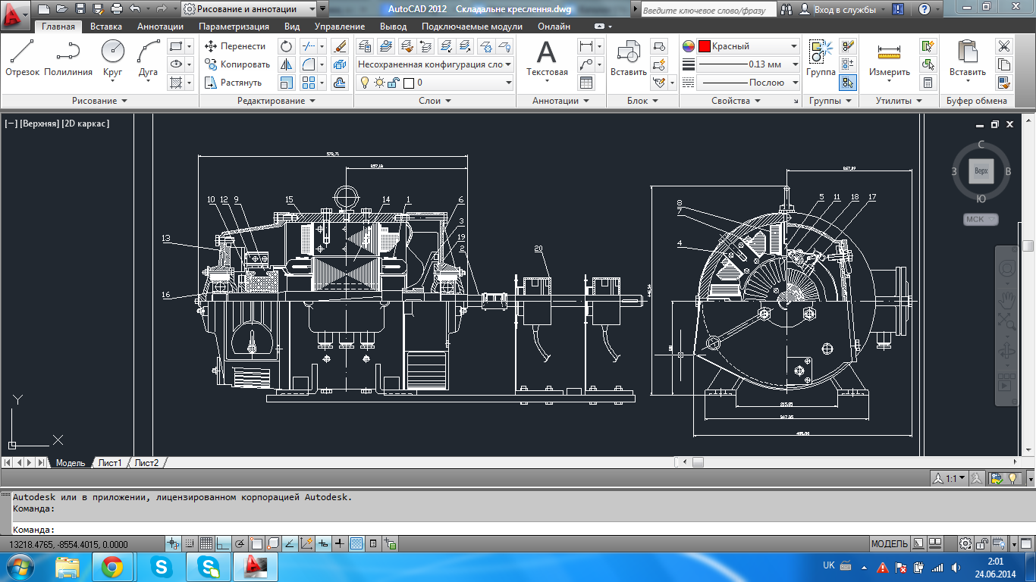
Task: Click the Print icon in quick access toolbar
Action: pos(116,9)
